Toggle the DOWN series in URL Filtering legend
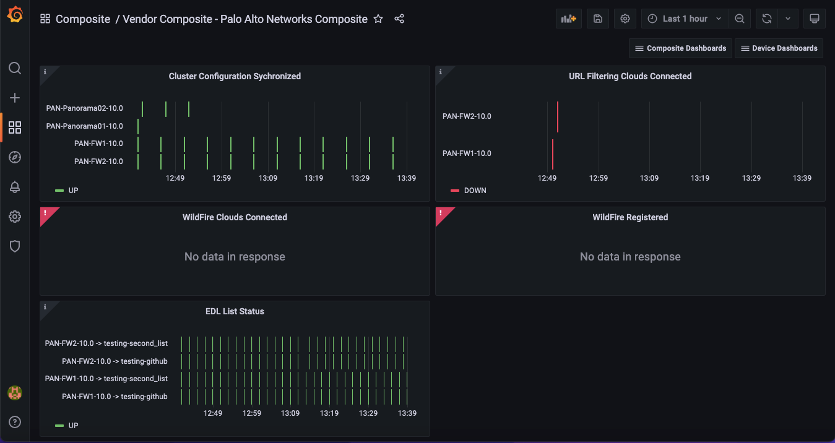Screen dimensions: 835x443 (x=475, y=191)
